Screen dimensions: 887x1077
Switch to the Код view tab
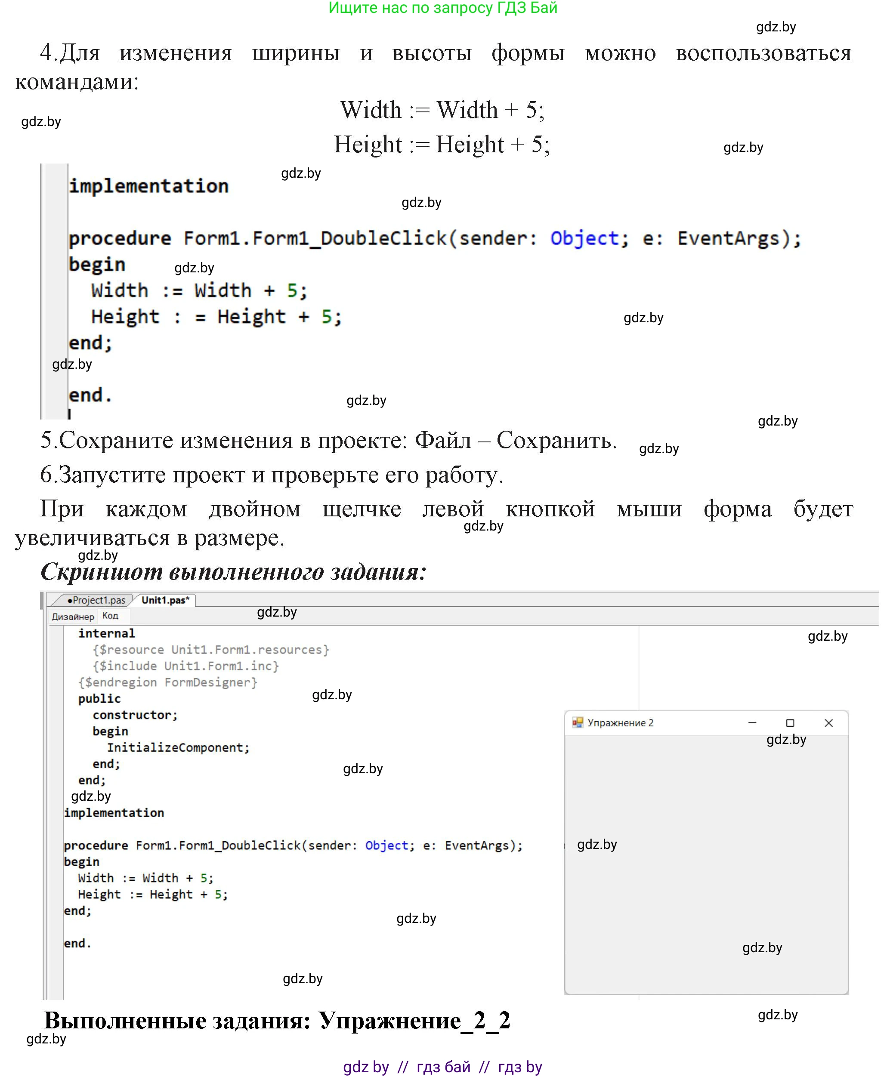110,616
